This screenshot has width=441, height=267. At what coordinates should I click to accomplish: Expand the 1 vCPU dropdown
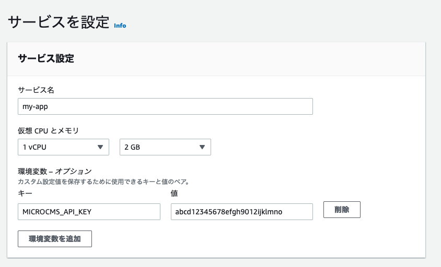click(x=63, y=147)
